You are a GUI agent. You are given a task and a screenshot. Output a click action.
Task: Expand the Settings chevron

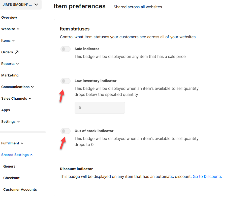19,122
